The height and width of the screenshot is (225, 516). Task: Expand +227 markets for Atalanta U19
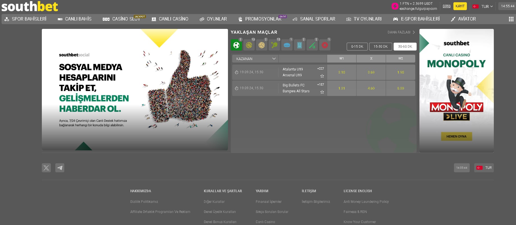321,68
